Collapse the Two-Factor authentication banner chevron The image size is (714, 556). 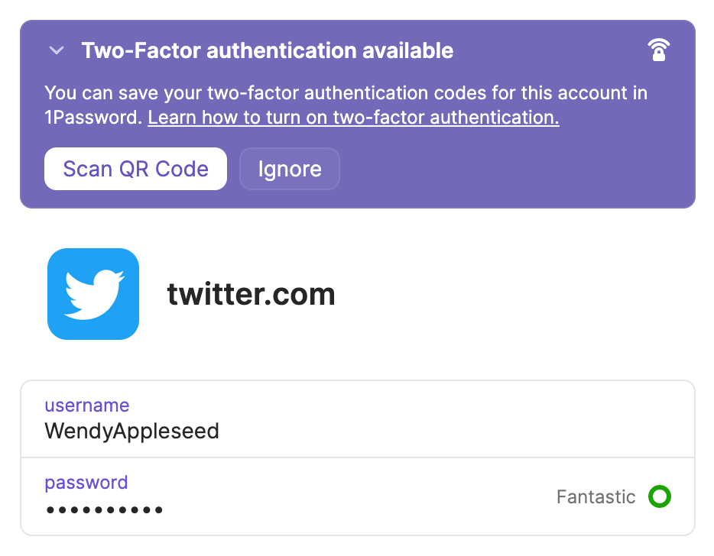coord(56,51)
